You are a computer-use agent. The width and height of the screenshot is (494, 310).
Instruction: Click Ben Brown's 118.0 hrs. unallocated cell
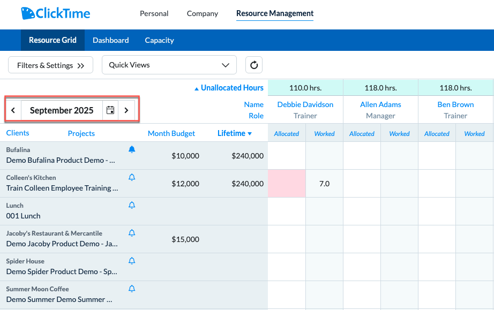point(455,88)
